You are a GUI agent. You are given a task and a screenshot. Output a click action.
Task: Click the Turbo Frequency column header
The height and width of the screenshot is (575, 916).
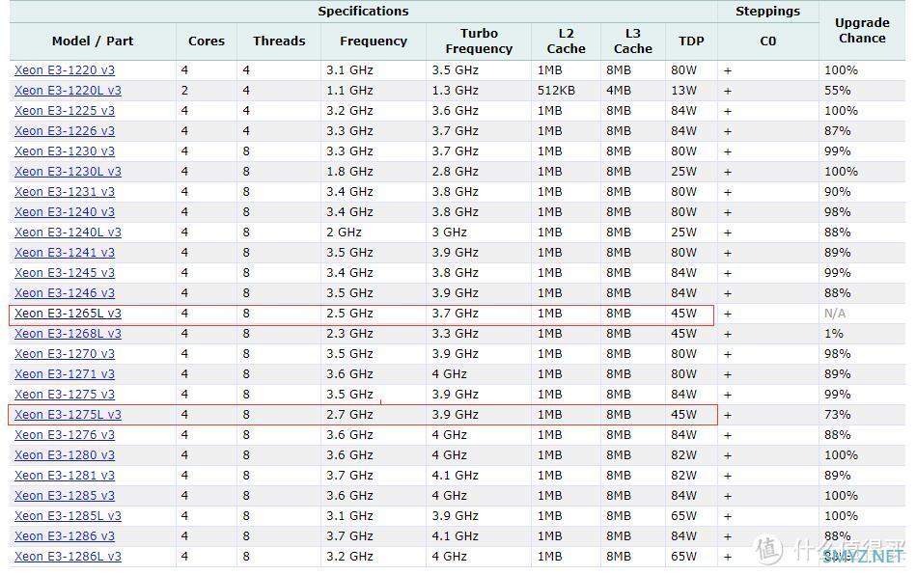click(x=479, y=41)
